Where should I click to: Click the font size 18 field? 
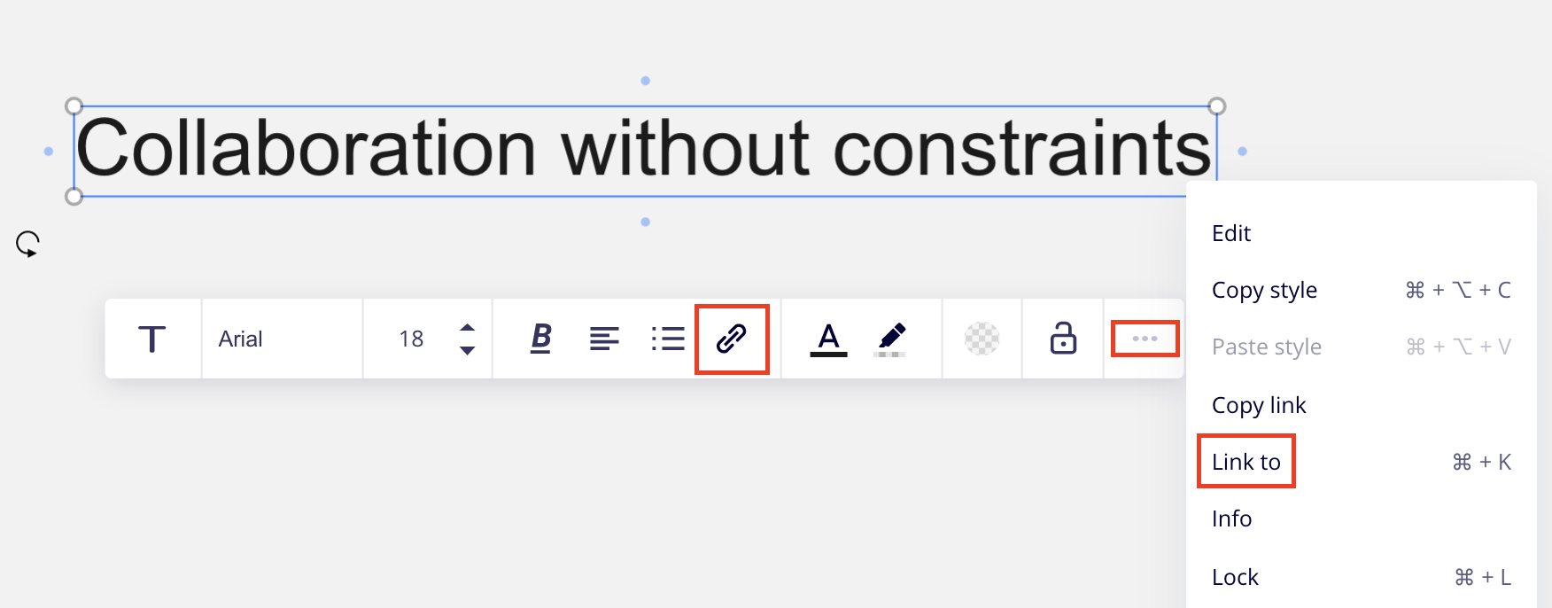tap(411, 339)
